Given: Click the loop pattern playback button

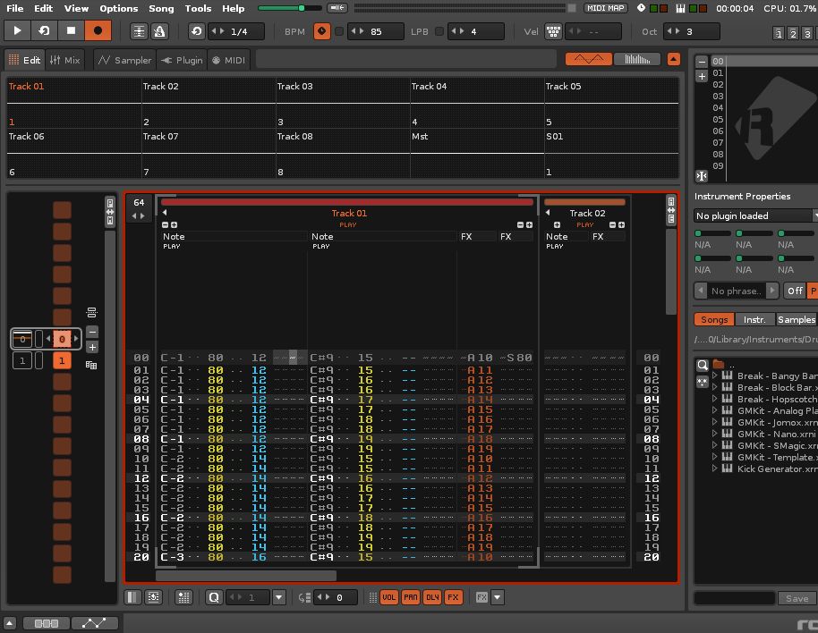Looking at the screenshot, I should click(x=44, y=30).
